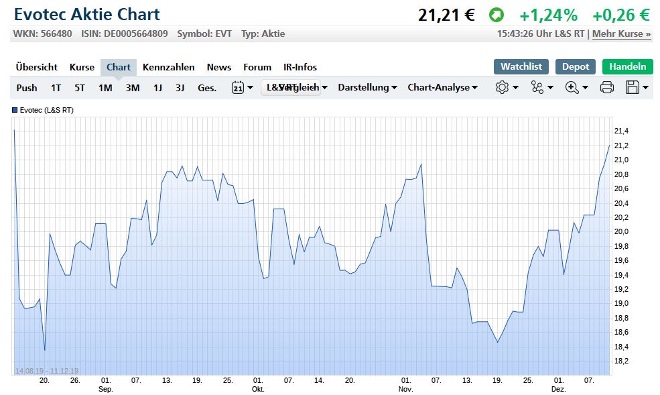
Task: Open the zoom magnifier icon
Action: [572, 88]
